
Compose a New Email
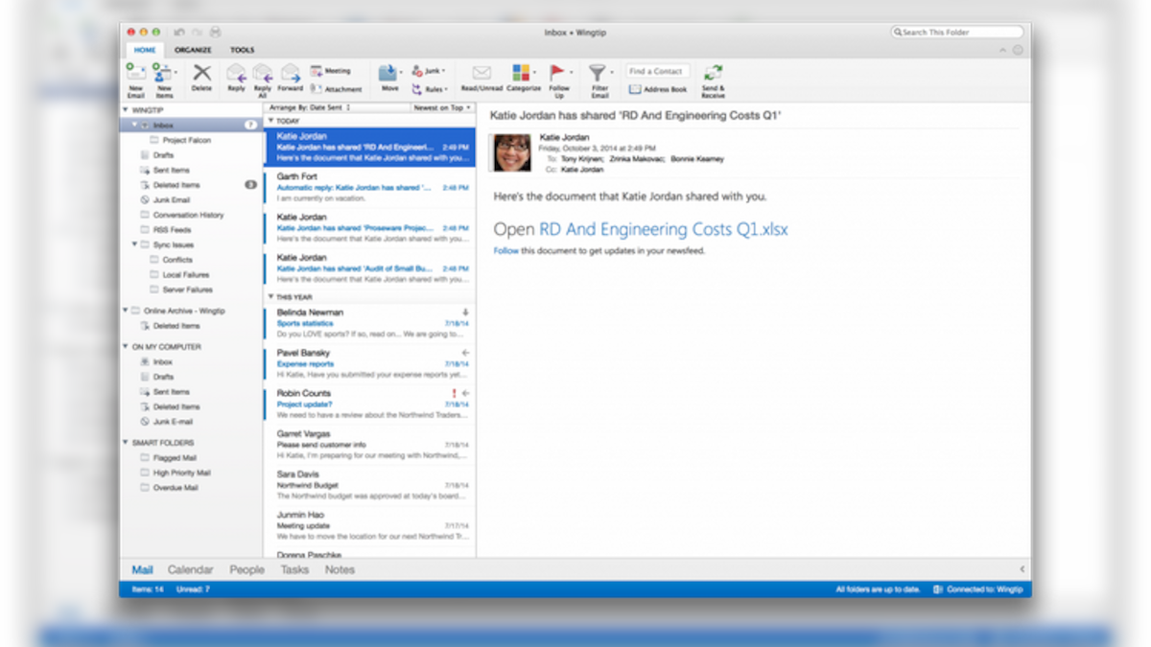135,77
